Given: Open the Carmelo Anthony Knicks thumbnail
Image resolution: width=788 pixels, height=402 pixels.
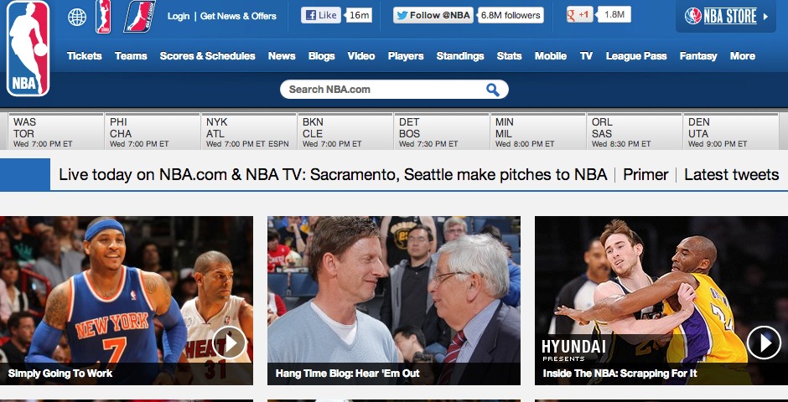Looking at the screenshot, I should coord(126,301).
